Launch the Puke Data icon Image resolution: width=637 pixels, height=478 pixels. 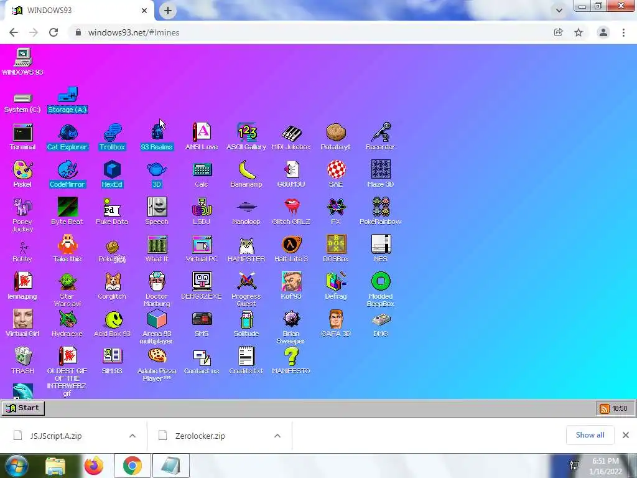112,207
